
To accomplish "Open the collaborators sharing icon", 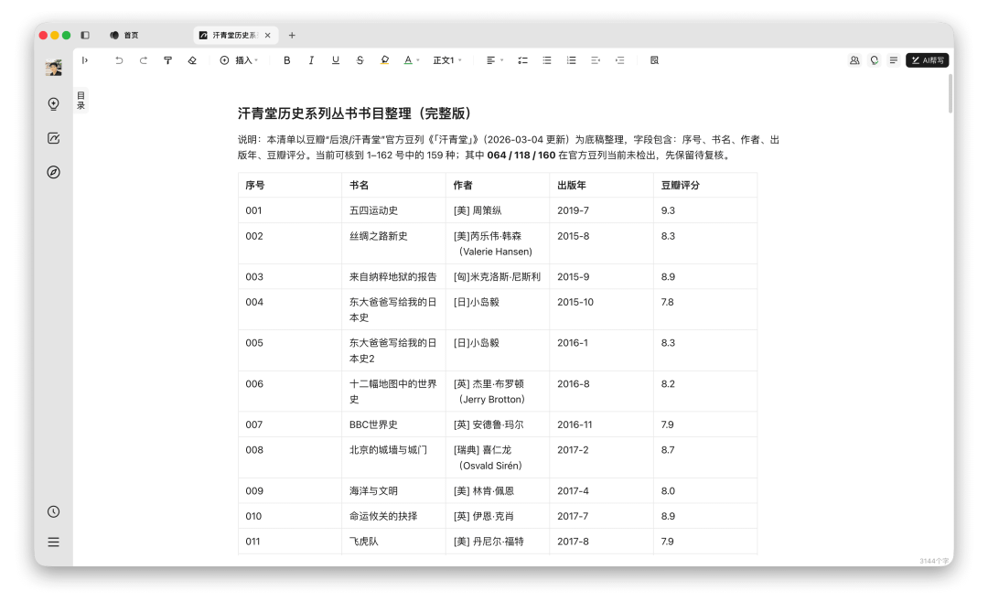I will [854, 59].
